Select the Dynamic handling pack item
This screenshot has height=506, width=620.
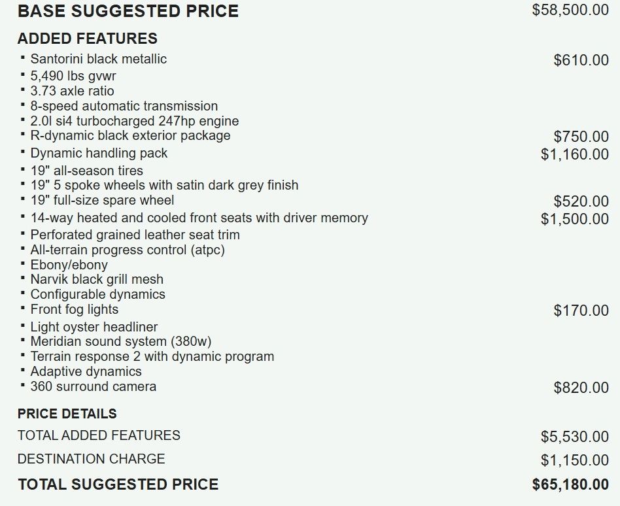[x=99, y=153]
